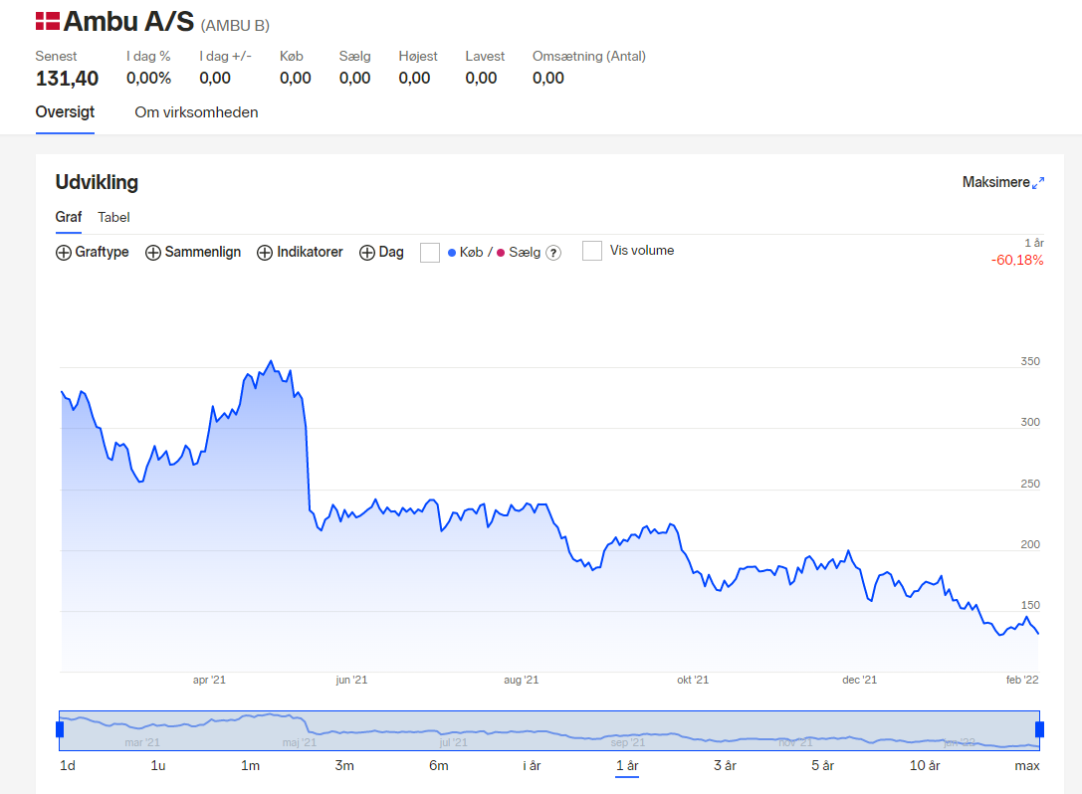Select the 3m time range

(x=344, y=765)
